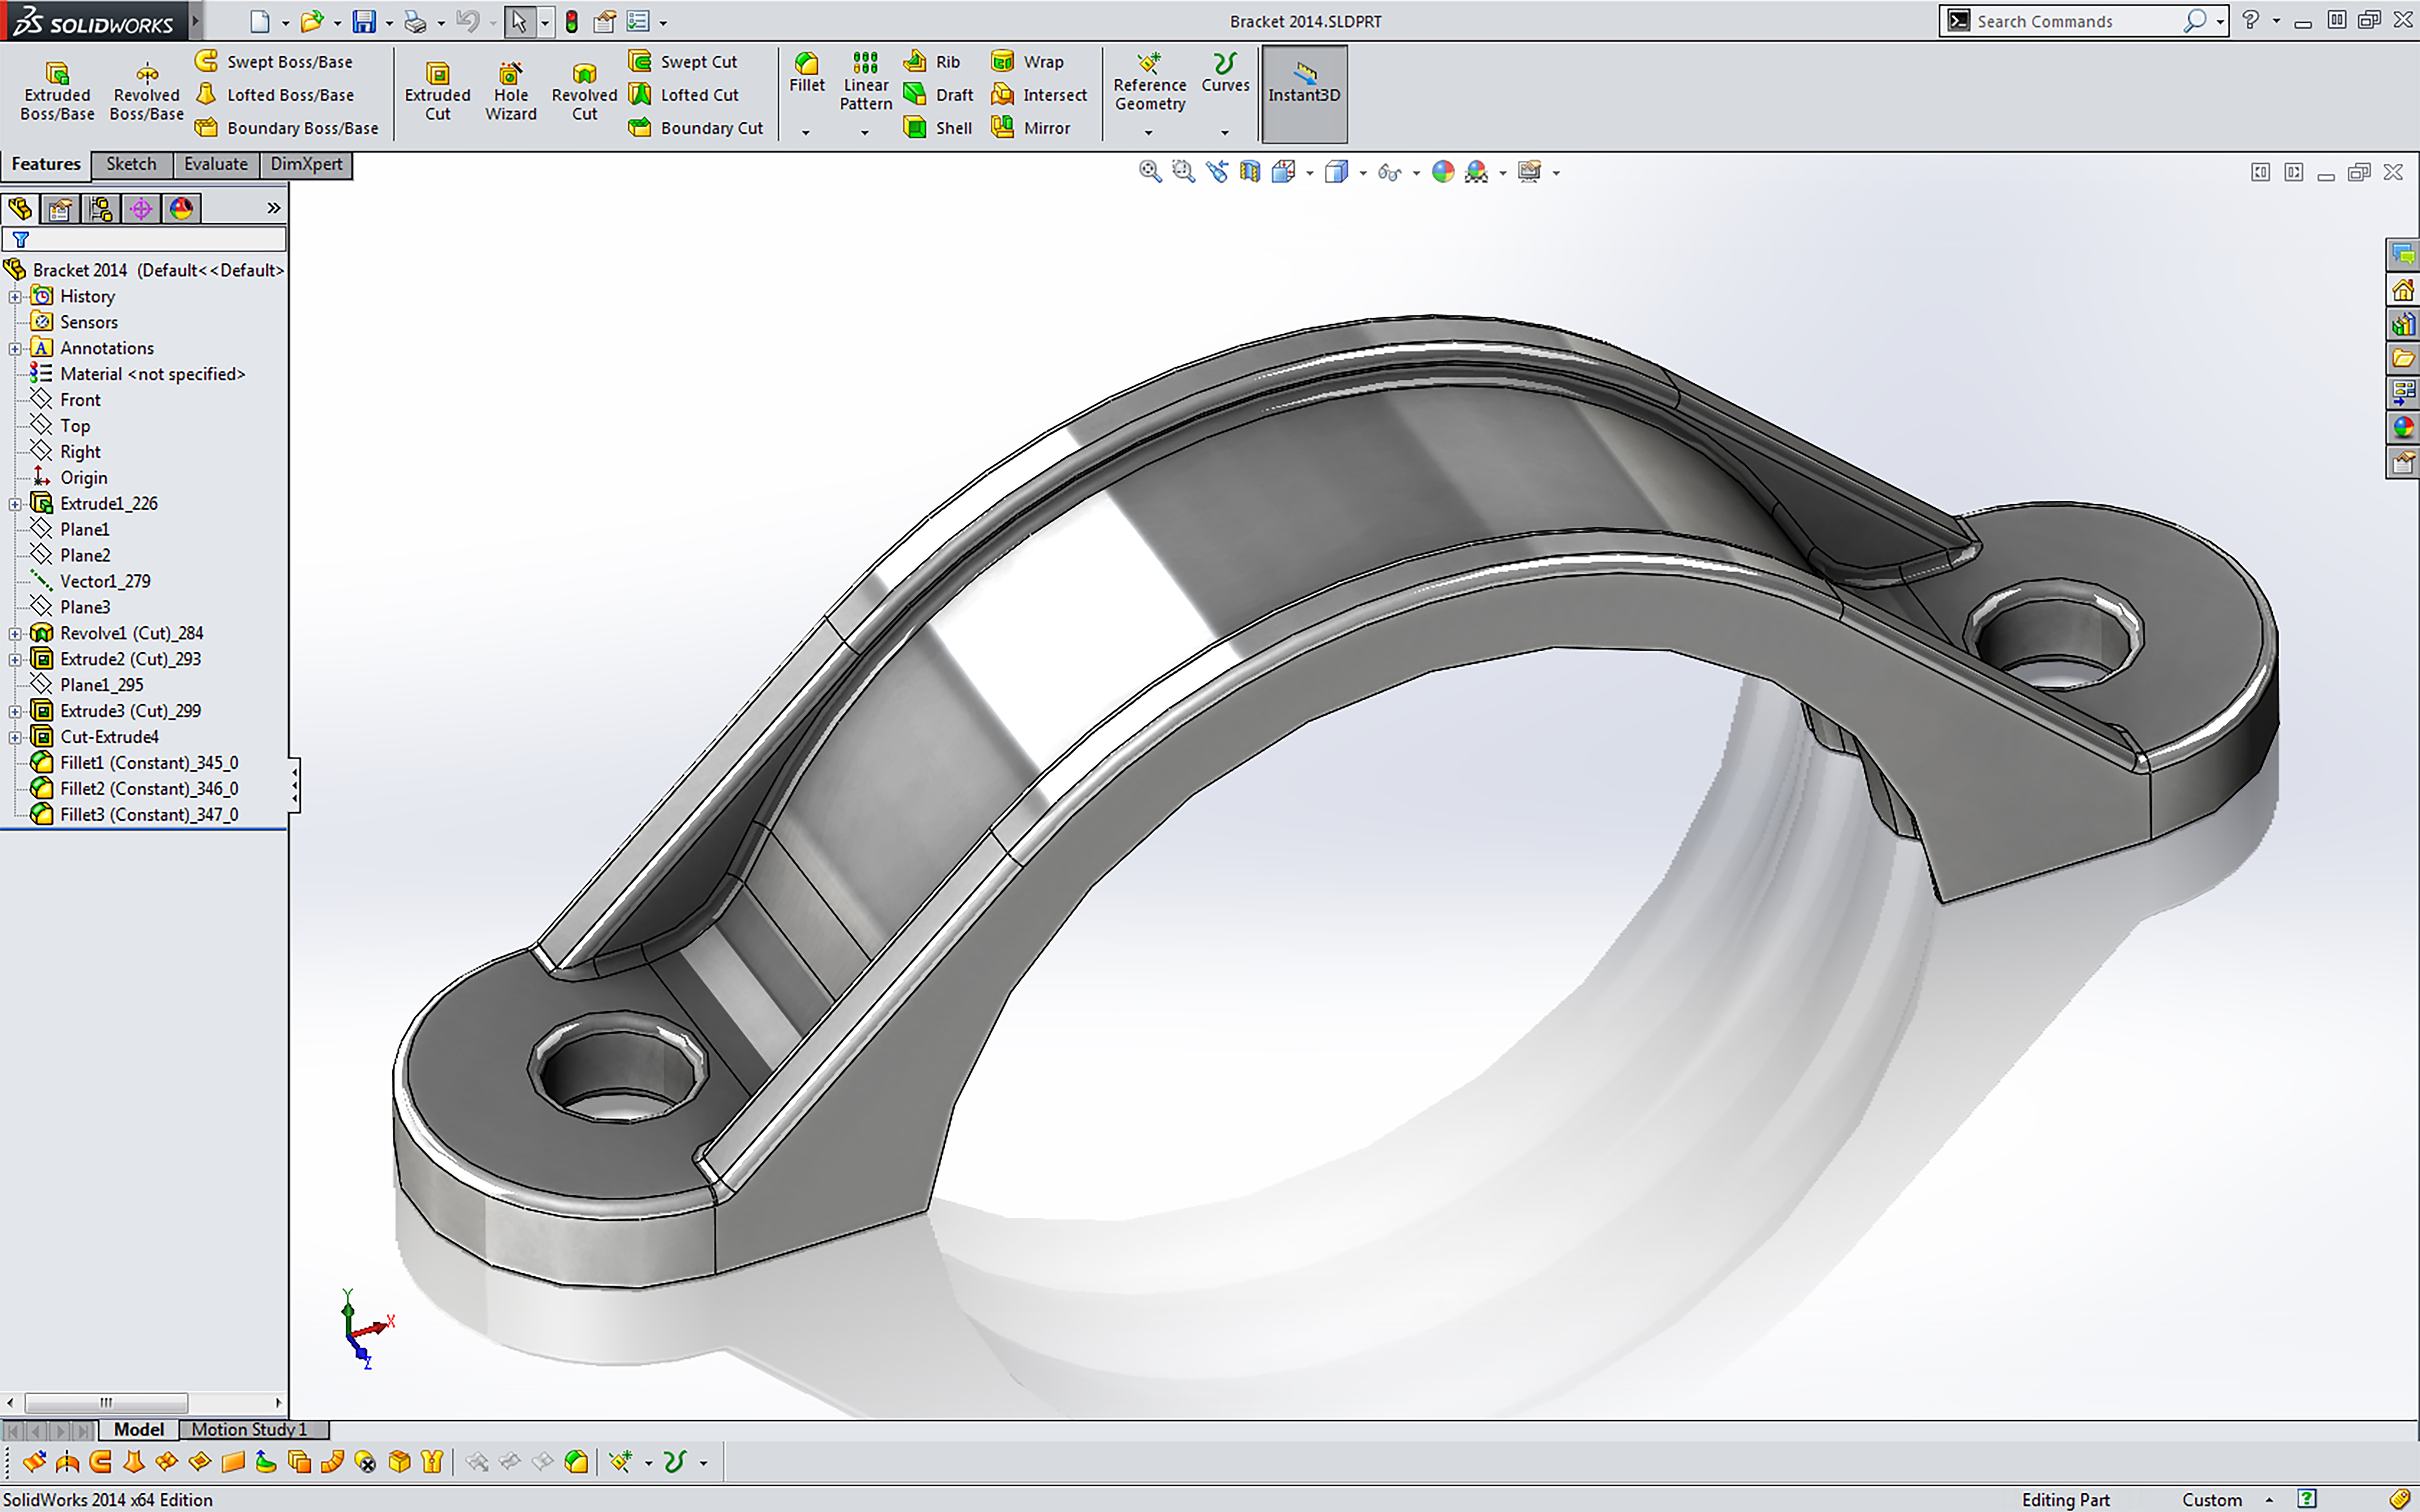The width and height of the screenshot is (2420, 1512).
Task: Open Display Style dropdown arrow
Action: click(1363, 173)
